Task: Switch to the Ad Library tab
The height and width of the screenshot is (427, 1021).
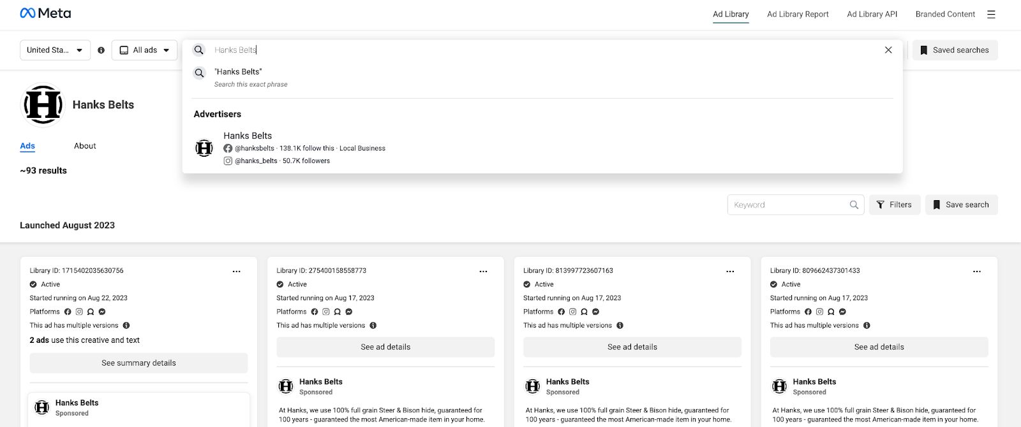Action: pos(731,14)
